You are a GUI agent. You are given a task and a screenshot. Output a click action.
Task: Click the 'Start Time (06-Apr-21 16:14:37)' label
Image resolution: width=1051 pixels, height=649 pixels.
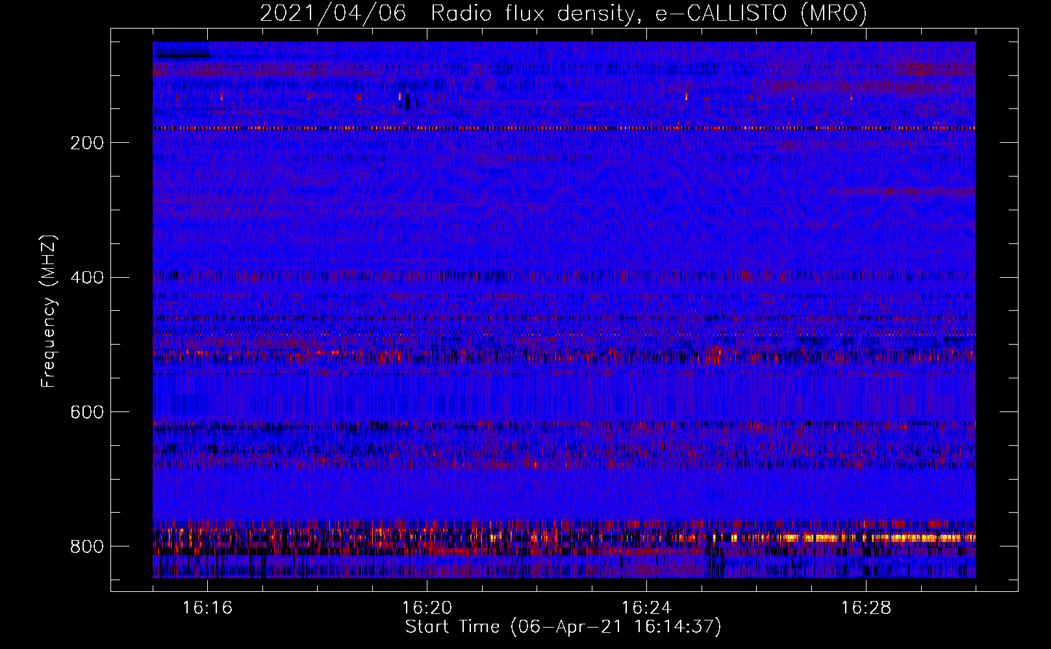563,627
